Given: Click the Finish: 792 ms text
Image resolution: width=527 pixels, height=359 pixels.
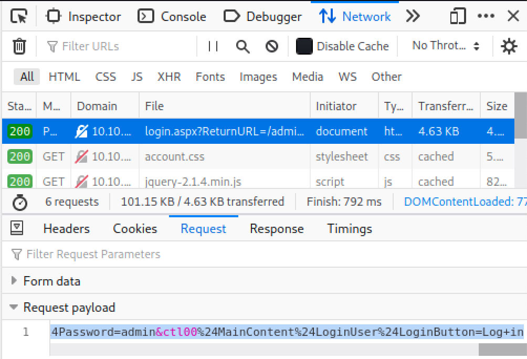Looking at the screenshot, I should (x=344, y=202).
